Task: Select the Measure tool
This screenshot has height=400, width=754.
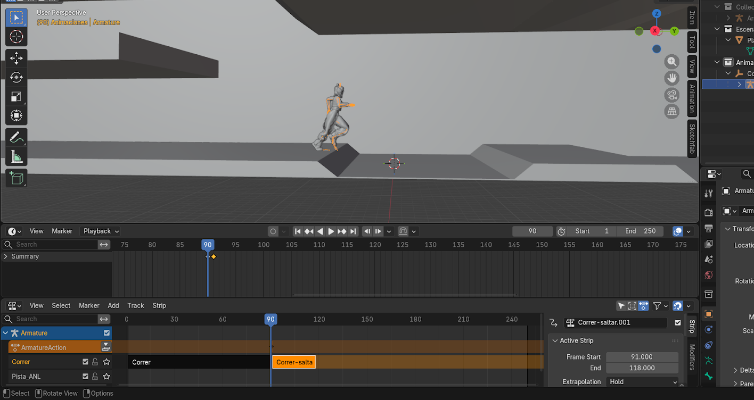Action: click(16, 157)
